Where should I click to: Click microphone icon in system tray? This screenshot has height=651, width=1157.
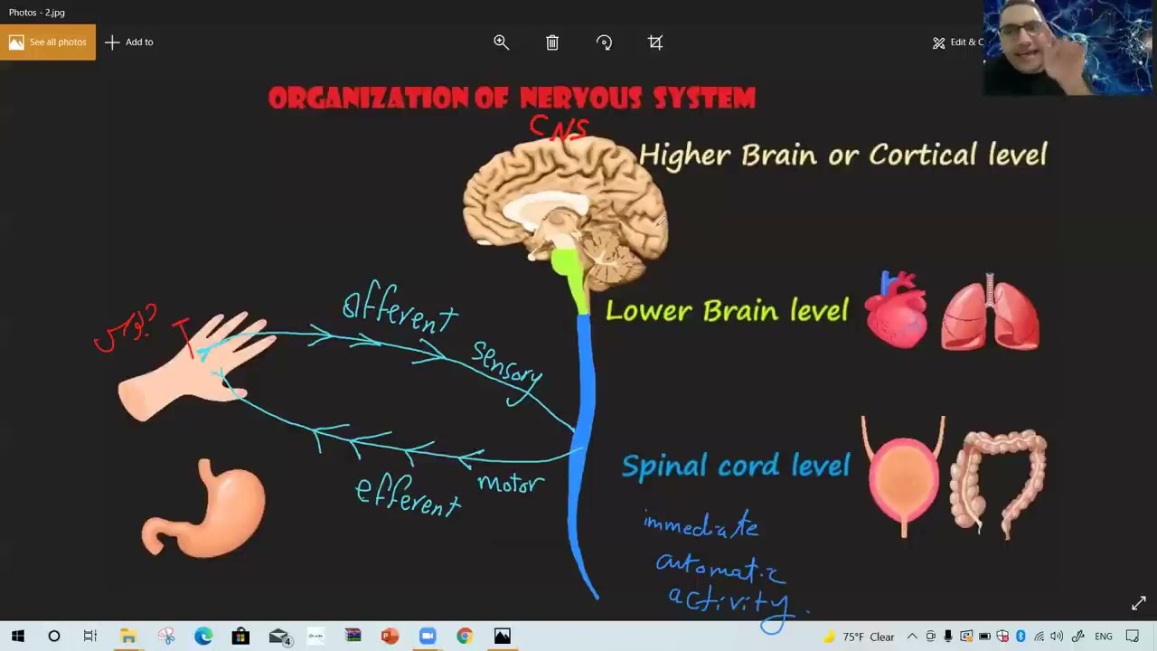point(947,637)
